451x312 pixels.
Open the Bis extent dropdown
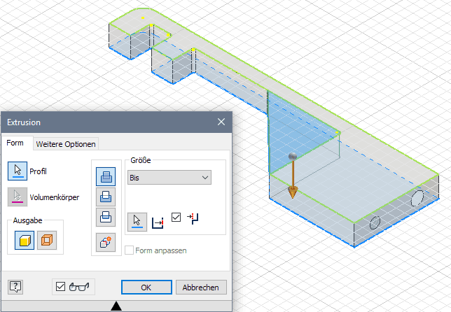(x=169, y=178)
